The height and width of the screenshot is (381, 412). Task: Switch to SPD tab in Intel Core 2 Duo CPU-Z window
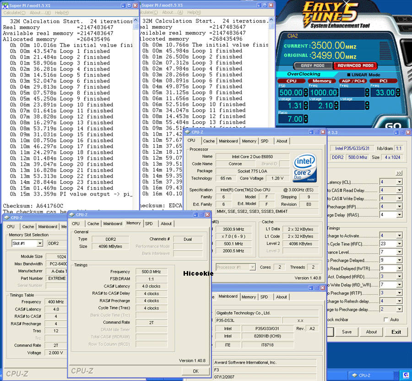point(264,141)
